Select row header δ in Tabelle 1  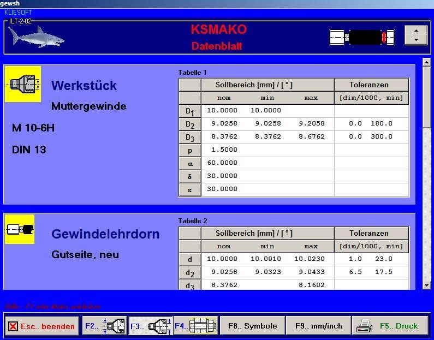190,176
